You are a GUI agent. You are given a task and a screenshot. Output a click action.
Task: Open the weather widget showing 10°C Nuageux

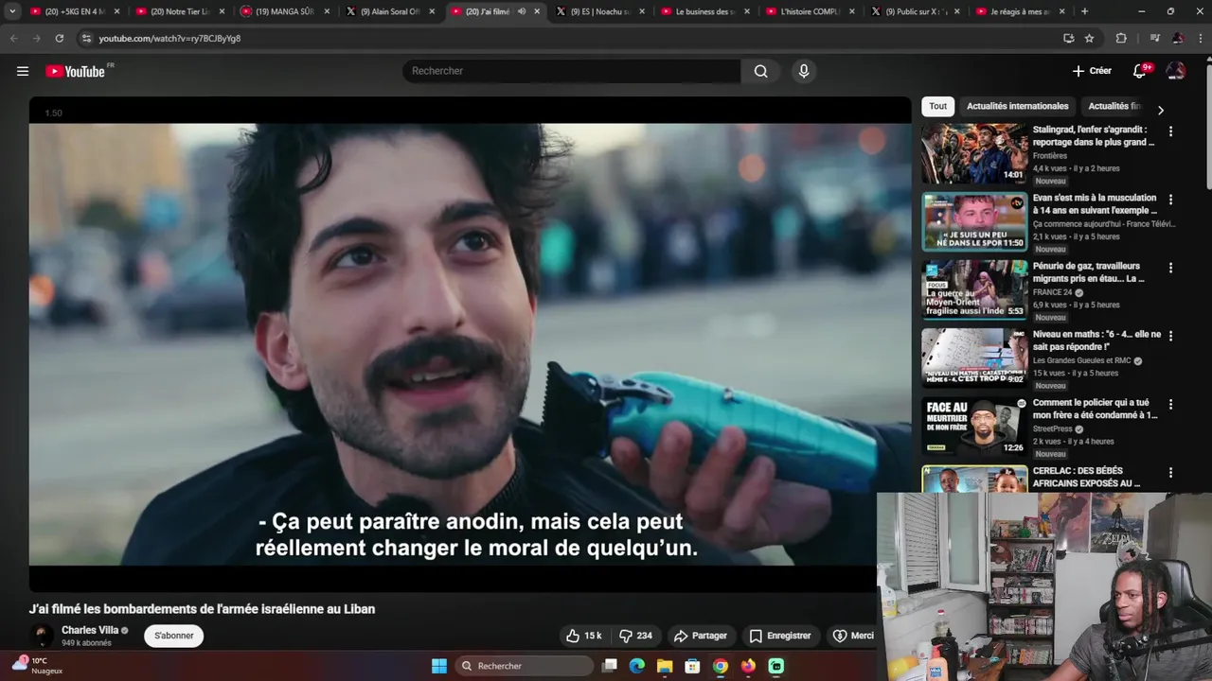(38, 665)
